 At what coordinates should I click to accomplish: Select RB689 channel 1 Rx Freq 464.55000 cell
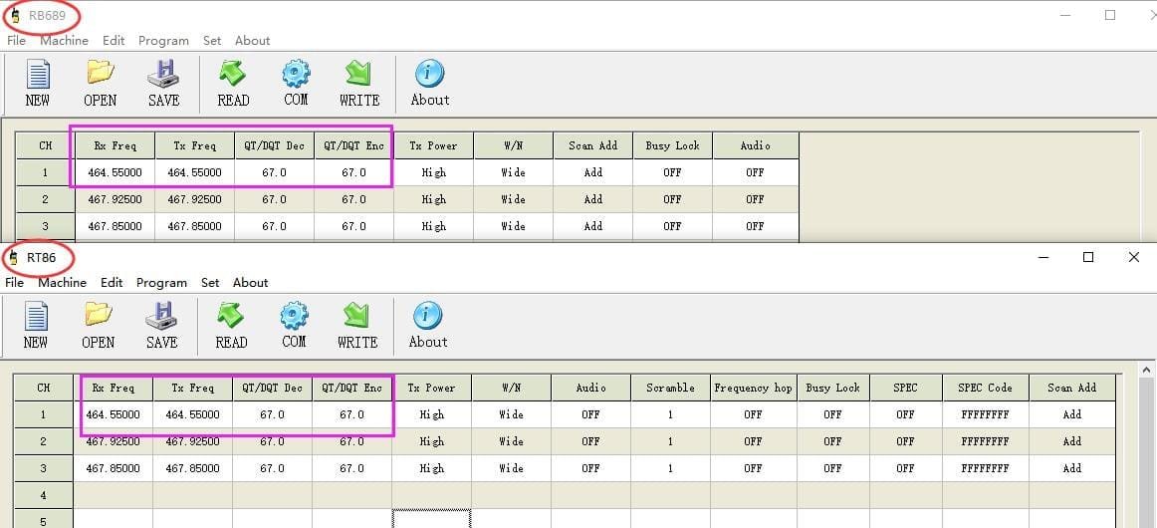[x=116, y=172]
